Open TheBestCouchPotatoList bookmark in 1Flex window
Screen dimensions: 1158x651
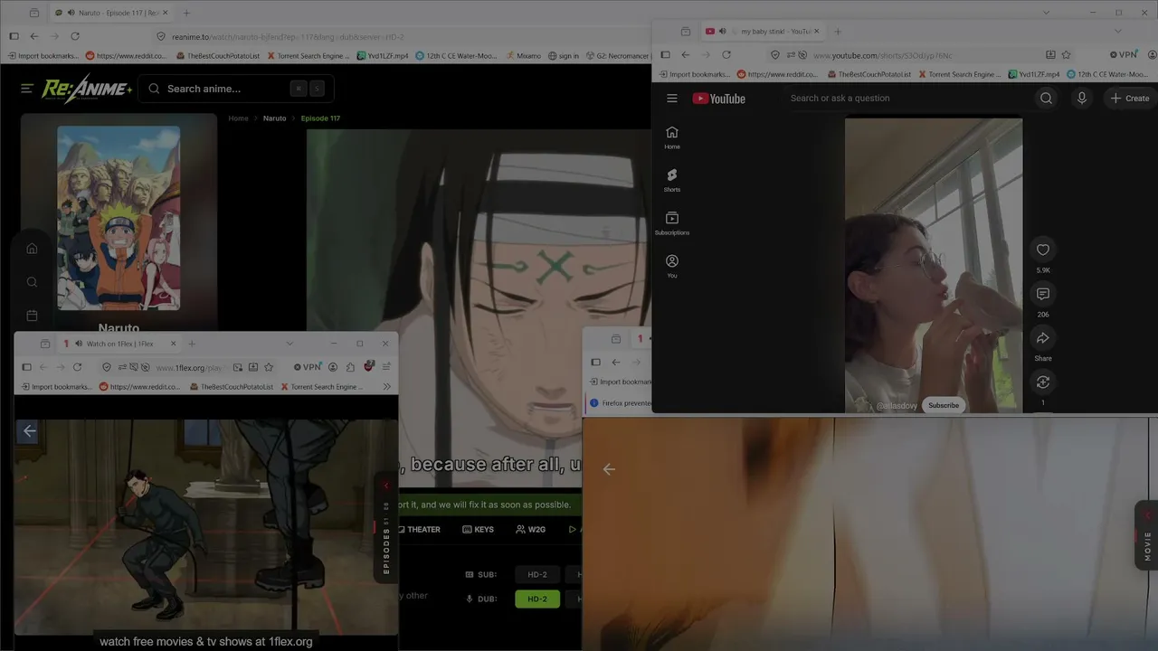pyautogui.click(x=231, y=387)
